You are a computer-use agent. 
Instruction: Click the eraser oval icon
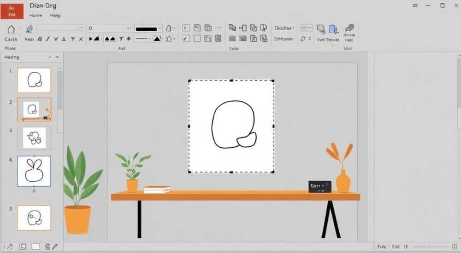tap(303, 39)
